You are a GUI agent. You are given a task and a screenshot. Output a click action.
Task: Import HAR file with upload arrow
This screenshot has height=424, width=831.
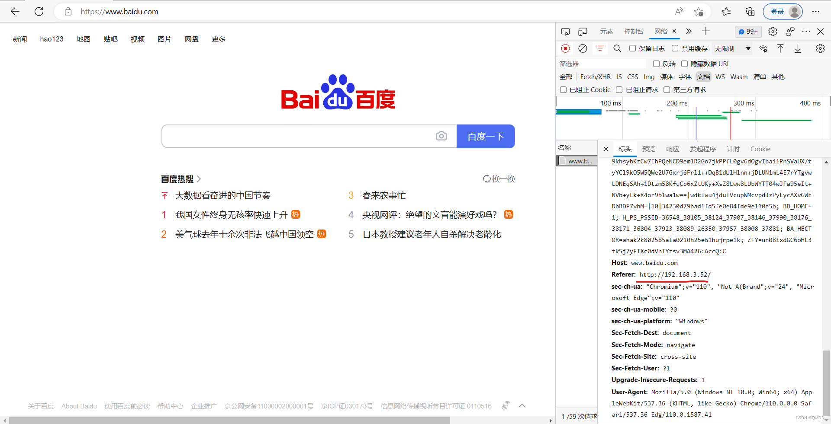point(780,48)
